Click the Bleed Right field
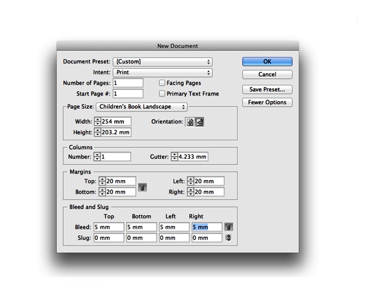 pyautogui.click(x=207, y=227)
